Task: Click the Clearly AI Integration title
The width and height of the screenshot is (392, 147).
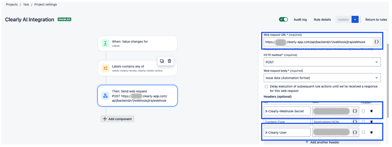Action: coord(29,20)
